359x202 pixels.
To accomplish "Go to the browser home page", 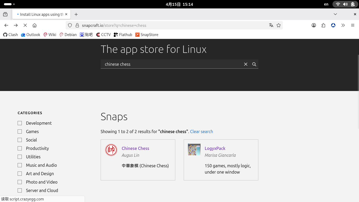I will [34, 25].
